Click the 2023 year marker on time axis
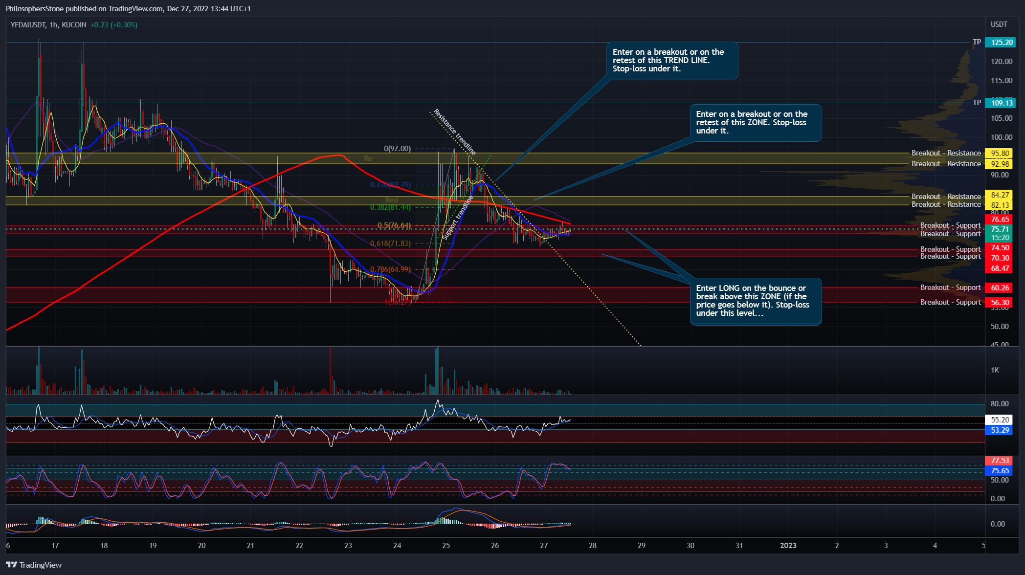 point(788,546)
